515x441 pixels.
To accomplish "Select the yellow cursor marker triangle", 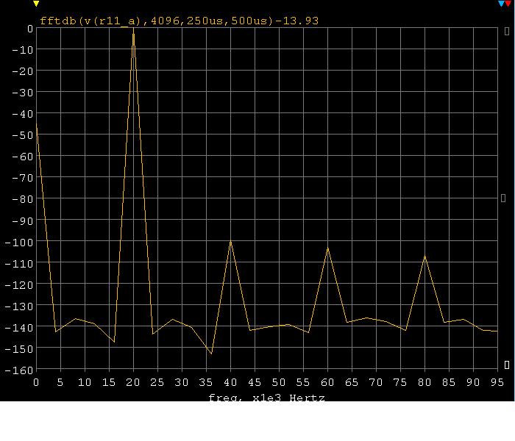I will coord(36,4).
